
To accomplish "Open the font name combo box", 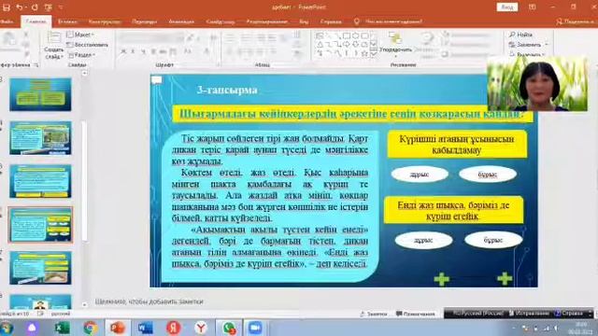I will point(151,37).
